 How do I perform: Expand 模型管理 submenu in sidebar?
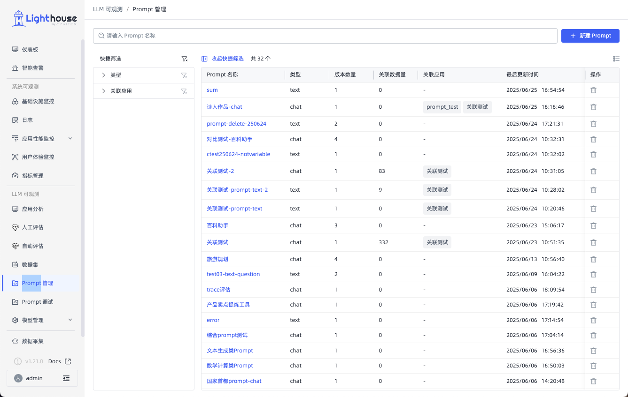pos(70,320)
